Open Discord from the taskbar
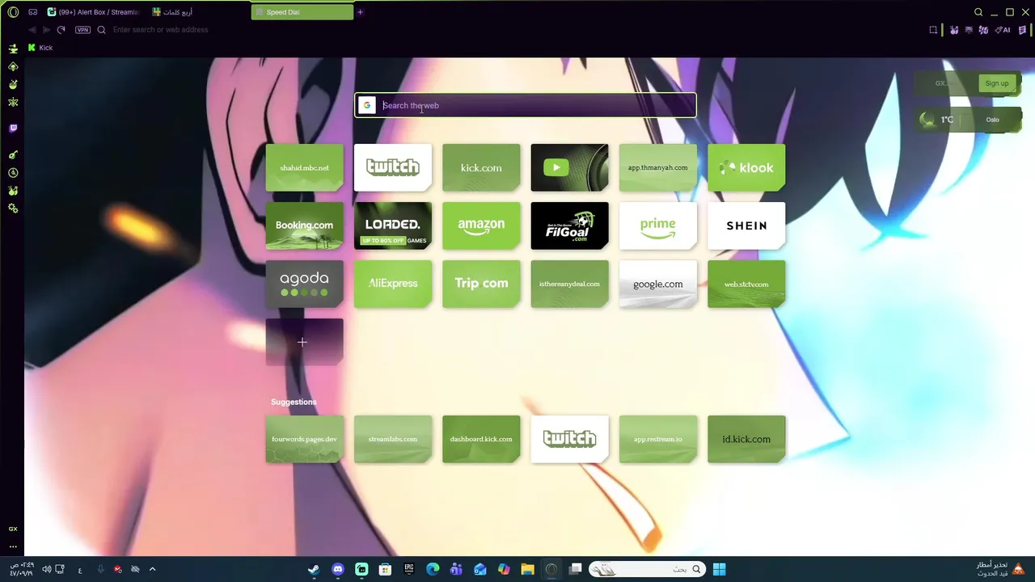Viewport: 1035px width, 582px height. pyautogui.click(x=338, y=569)
